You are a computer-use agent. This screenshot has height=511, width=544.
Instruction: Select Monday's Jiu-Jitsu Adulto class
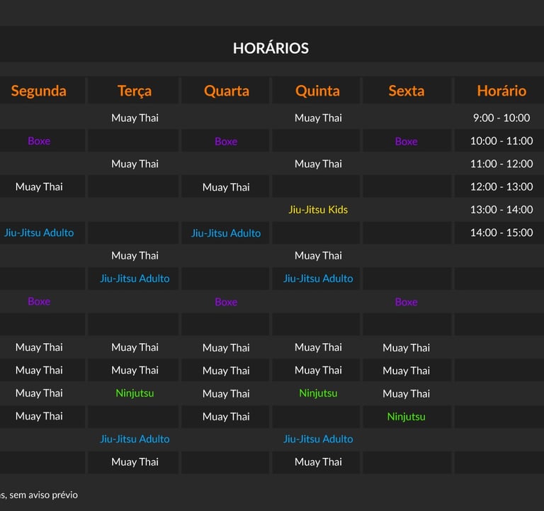pos(39,232)
